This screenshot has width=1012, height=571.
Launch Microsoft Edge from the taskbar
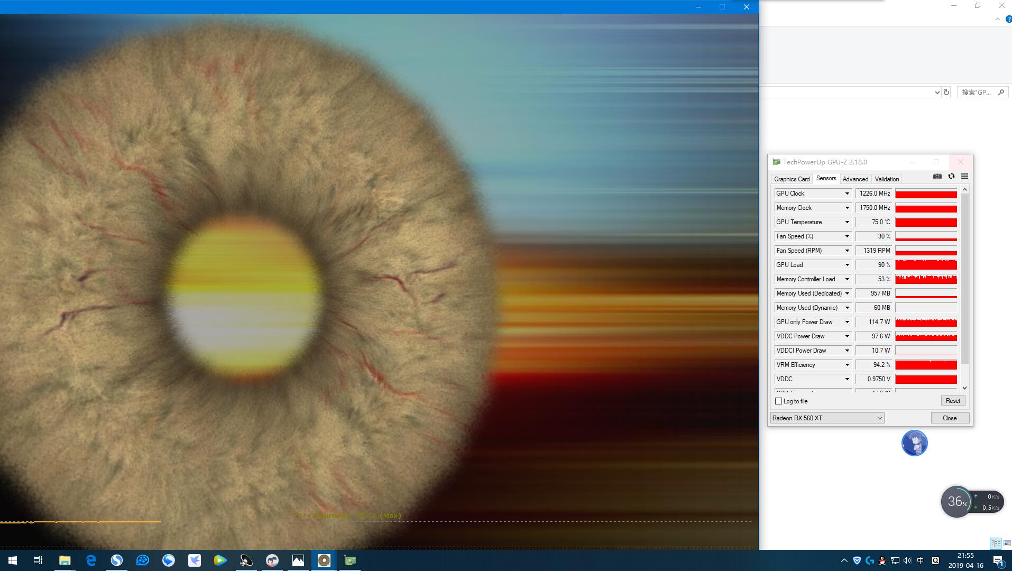click(x=91, y=560)
